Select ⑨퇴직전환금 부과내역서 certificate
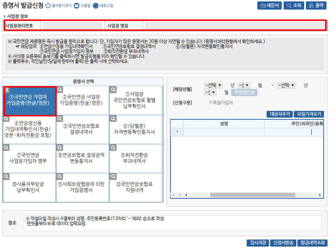The height and width of the screenshot is (248, 330). click(136, 159)
